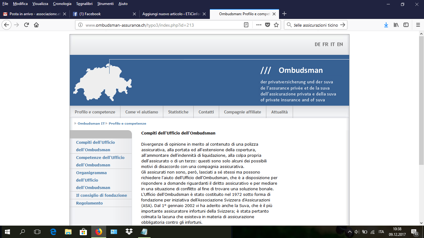Open the Downloads panel

pyautogui.click(x=386, y=25)
